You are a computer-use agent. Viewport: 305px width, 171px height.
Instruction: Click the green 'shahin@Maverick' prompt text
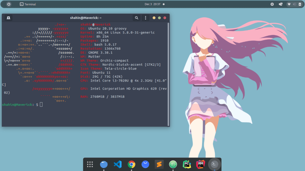(x=17, y=105)
